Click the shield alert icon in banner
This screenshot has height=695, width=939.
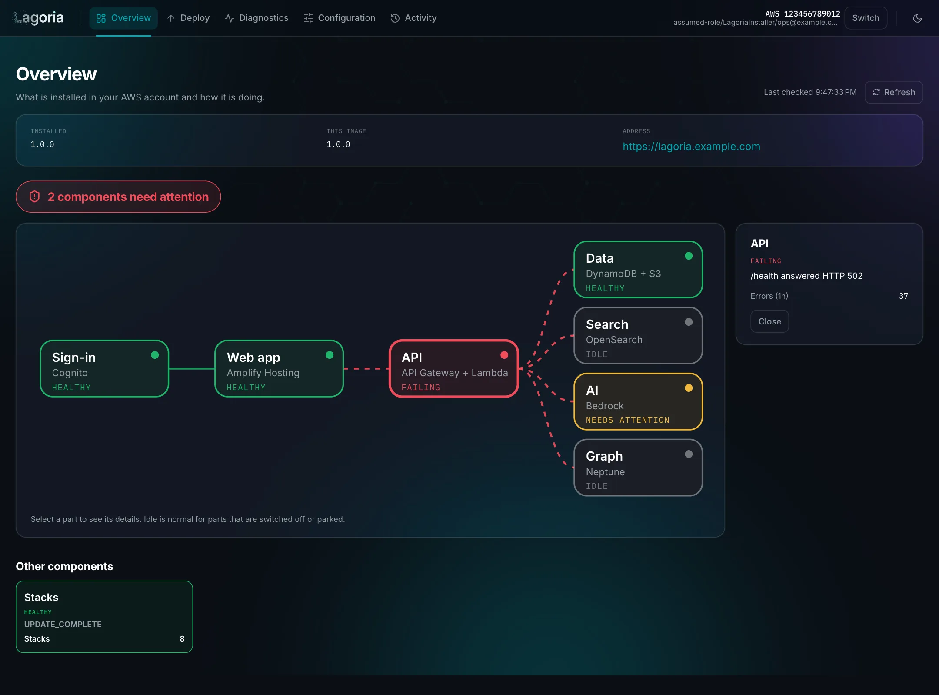click(x=35, y=197)
